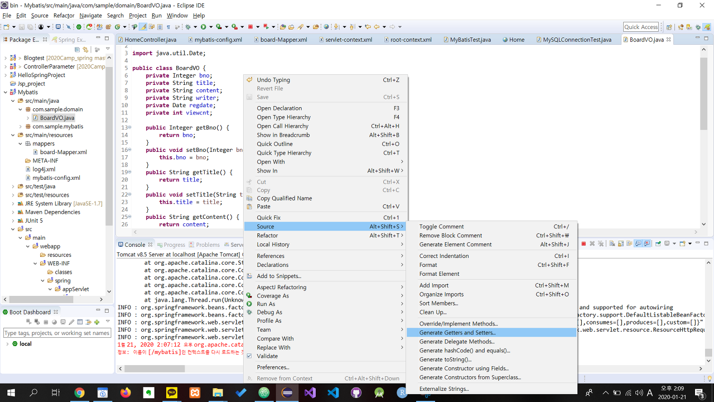Click the Save All toolbar icon
This screenshot has width=714, height=402.
click(x=30, y=27)
